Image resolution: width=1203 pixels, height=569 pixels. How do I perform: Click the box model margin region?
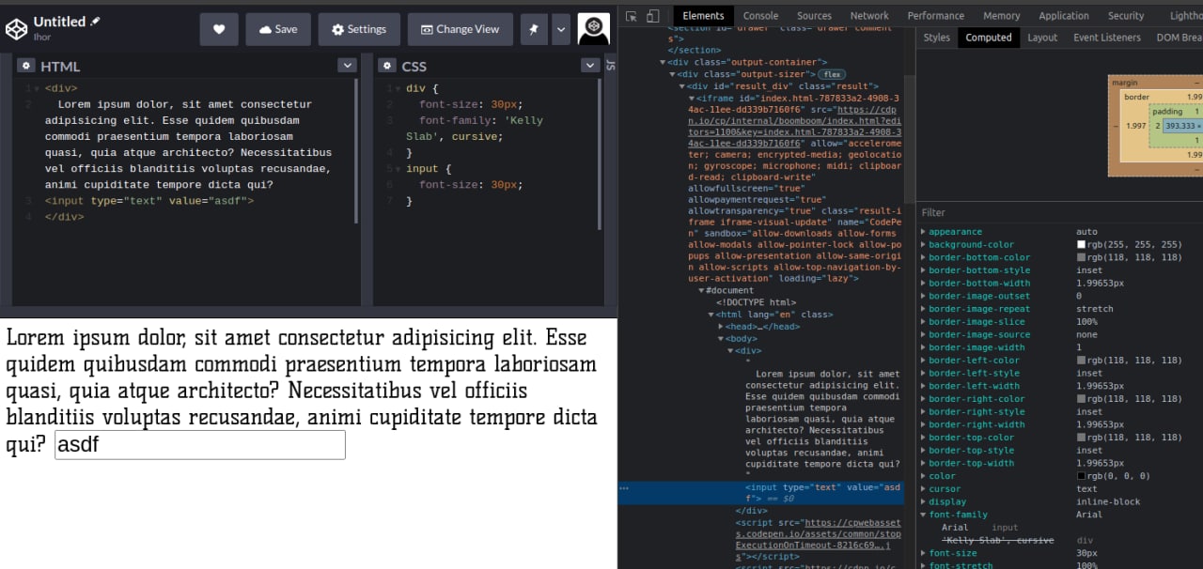(x=1125, y=83)
